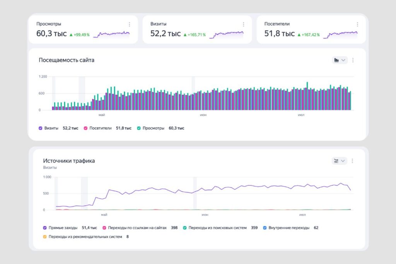396x264 pixels.
Task: Click the Просмотры sparkline chart
Action: click(x=111, y=34)
